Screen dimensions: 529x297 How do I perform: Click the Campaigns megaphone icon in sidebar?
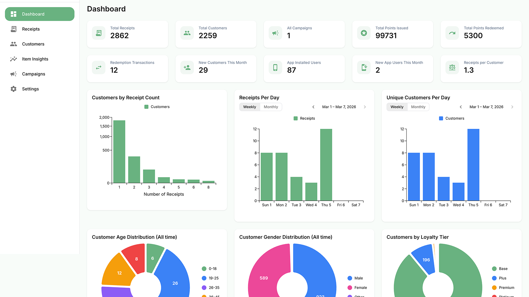14,74
